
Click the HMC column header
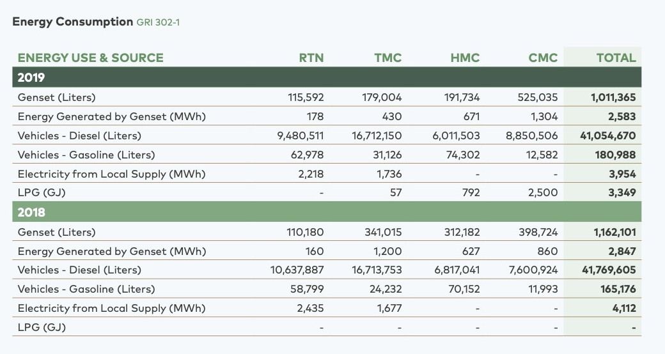(465, 58)
